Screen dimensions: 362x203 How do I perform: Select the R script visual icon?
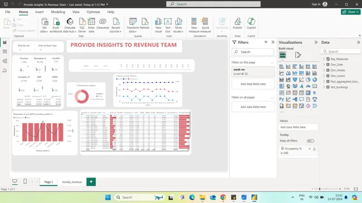(315, 93)
